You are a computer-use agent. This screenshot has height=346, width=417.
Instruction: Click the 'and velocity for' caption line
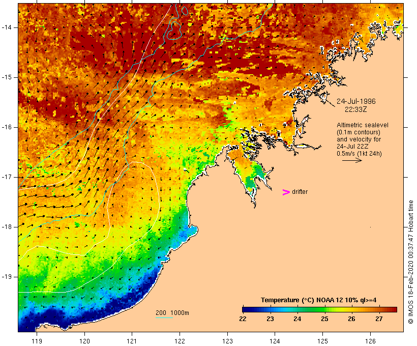tap(359, 139)
